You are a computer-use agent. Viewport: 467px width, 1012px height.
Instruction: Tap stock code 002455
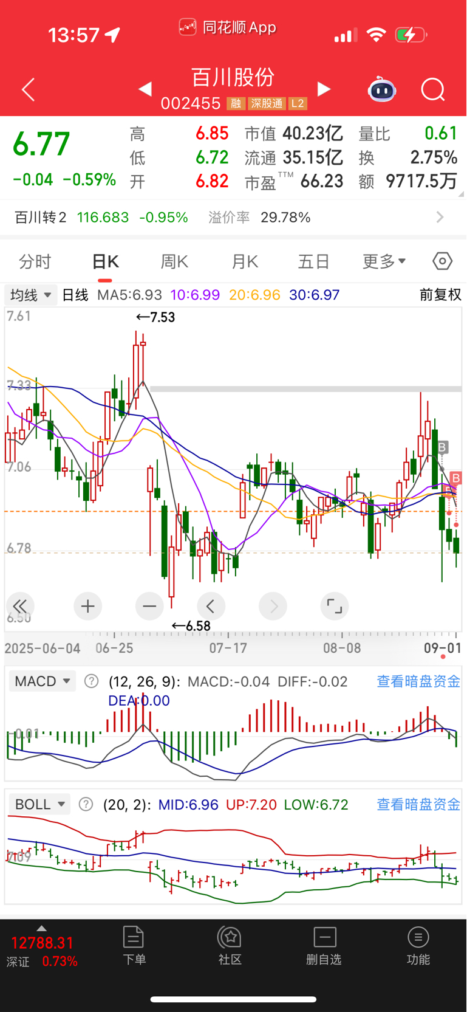point(191,104)
